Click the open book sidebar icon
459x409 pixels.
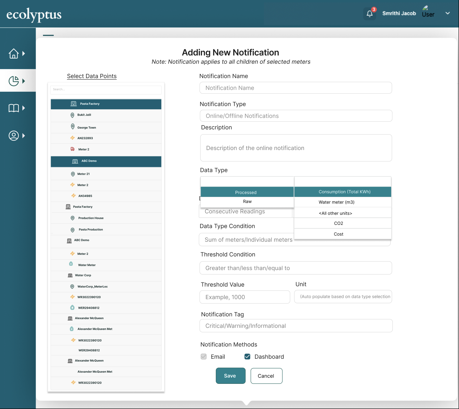click(x=14, y=108)
